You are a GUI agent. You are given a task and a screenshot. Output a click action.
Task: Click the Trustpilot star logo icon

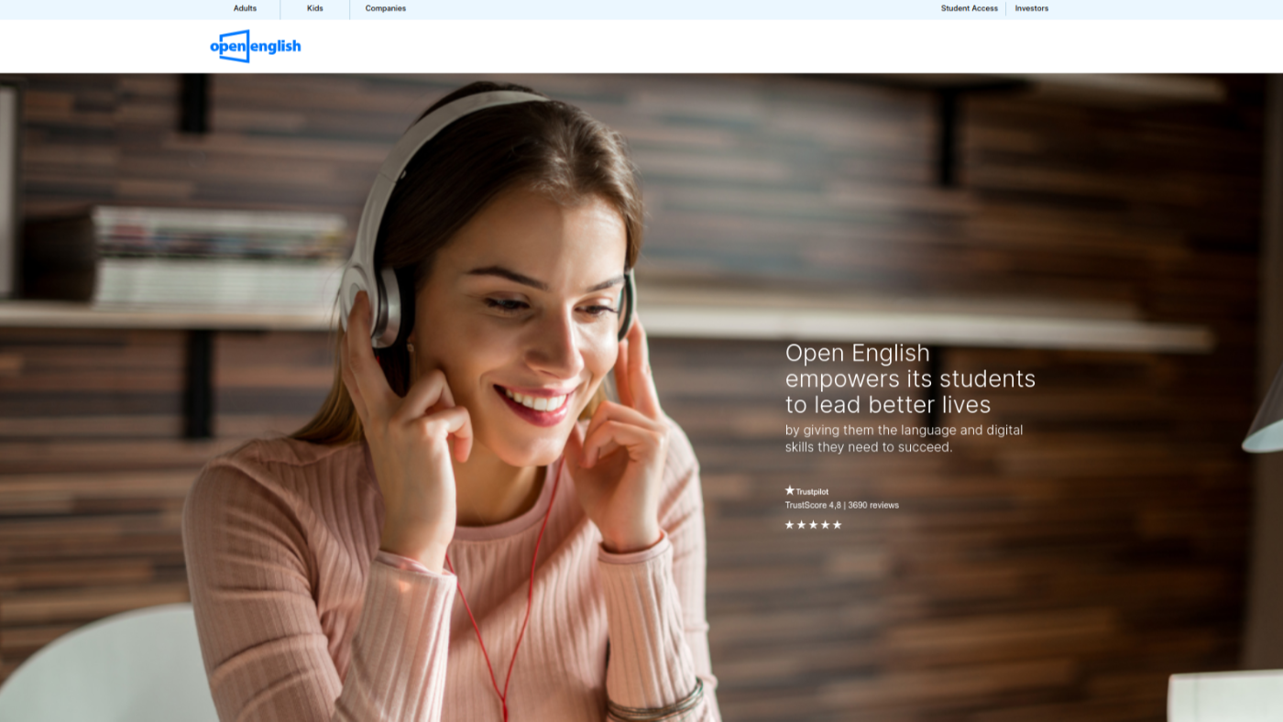(790, 490)
